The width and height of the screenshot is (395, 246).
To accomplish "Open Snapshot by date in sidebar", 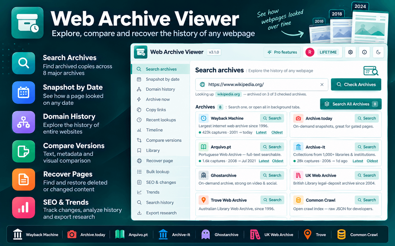I will 160,79.
